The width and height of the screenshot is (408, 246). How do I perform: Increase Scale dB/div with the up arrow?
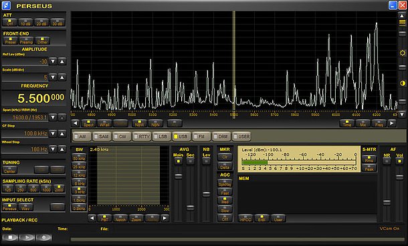click(62, 77)
